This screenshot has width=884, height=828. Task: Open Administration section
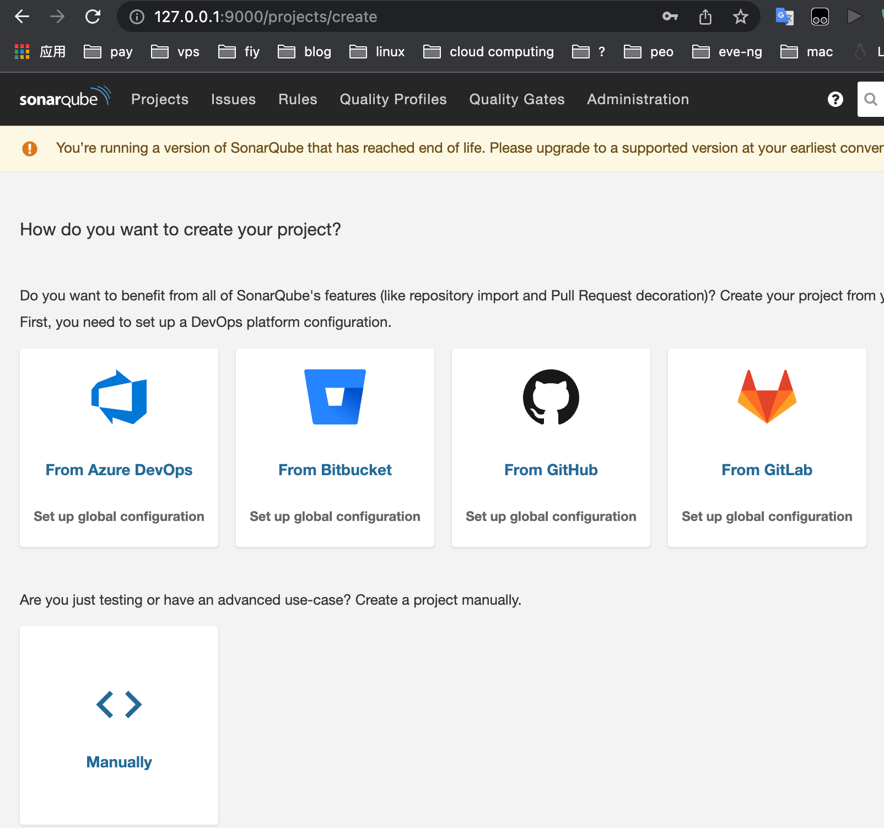point(638,99)
